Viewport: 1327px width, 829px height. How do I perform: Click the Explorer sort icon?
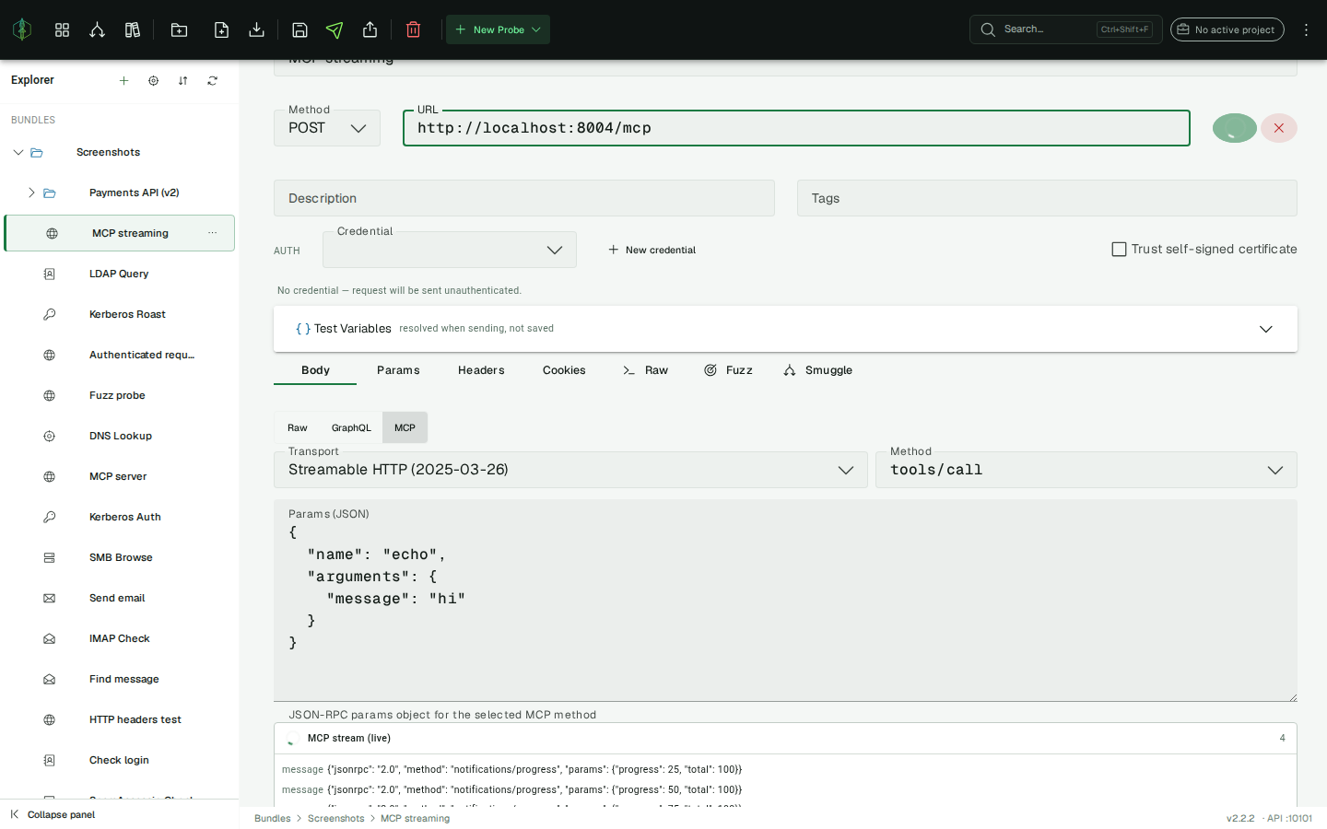point(182,80)
